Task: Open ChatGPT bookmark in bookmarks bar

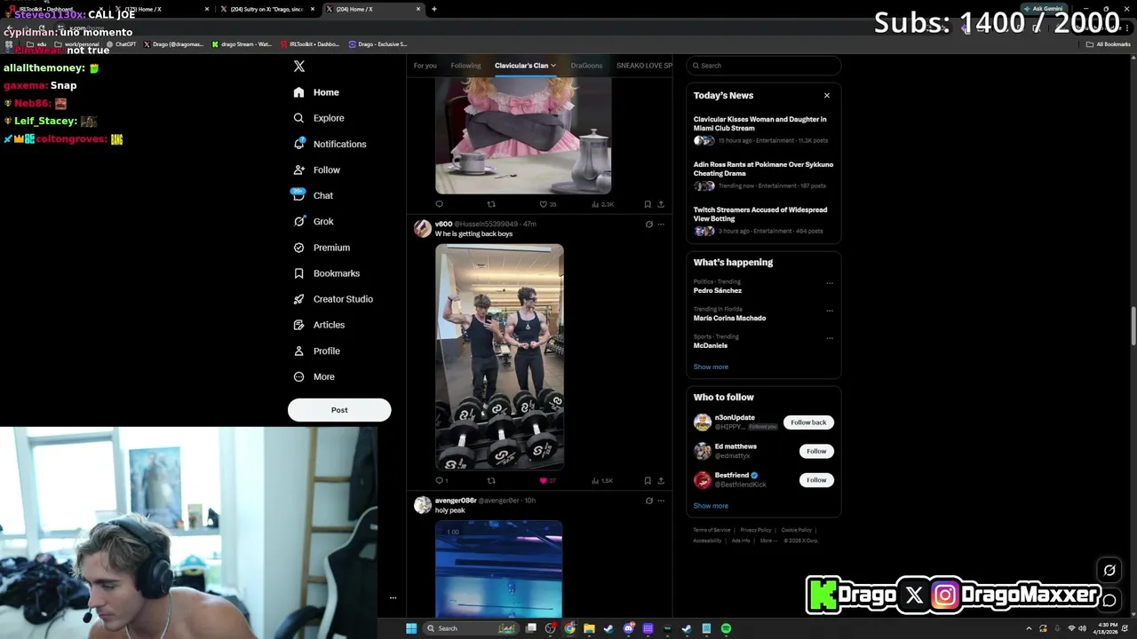Action: [121, 44]
